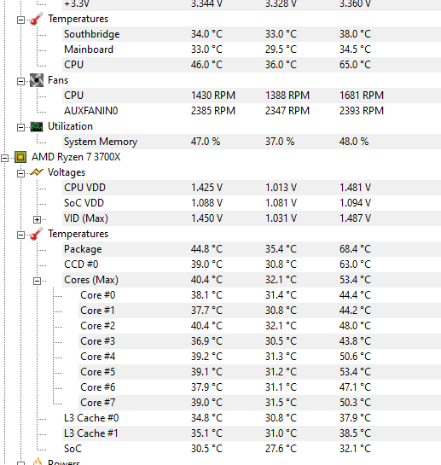Select the CPU VDD voltage row
Viewport: 441px width, 465px height.
[x=252, y=188]
